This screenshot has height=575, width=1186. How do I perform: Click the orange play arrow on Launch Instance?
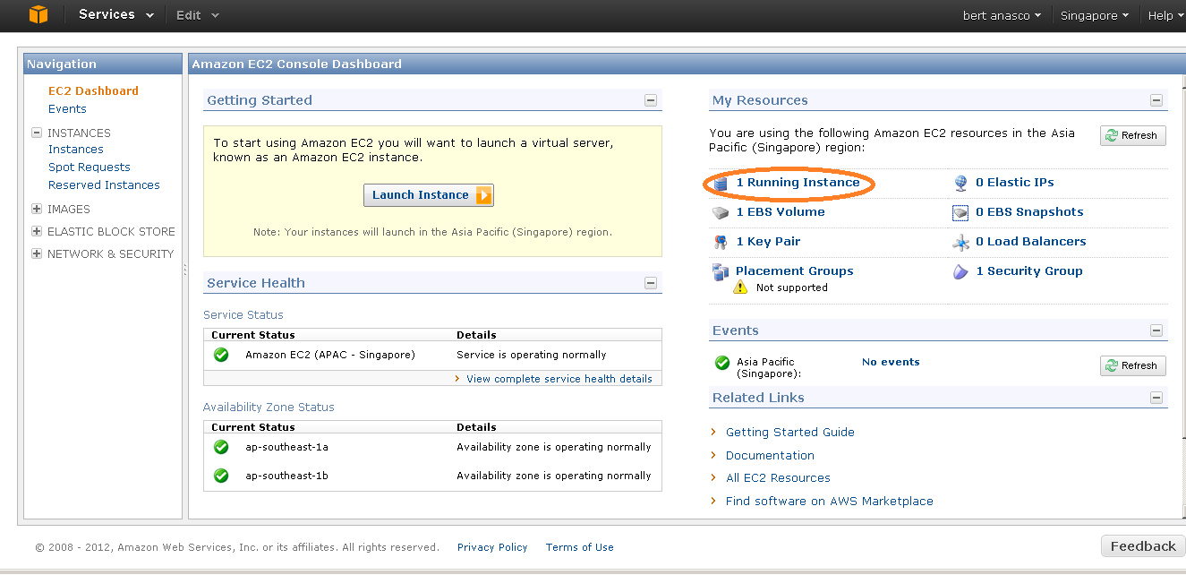[x=483, y=195]
